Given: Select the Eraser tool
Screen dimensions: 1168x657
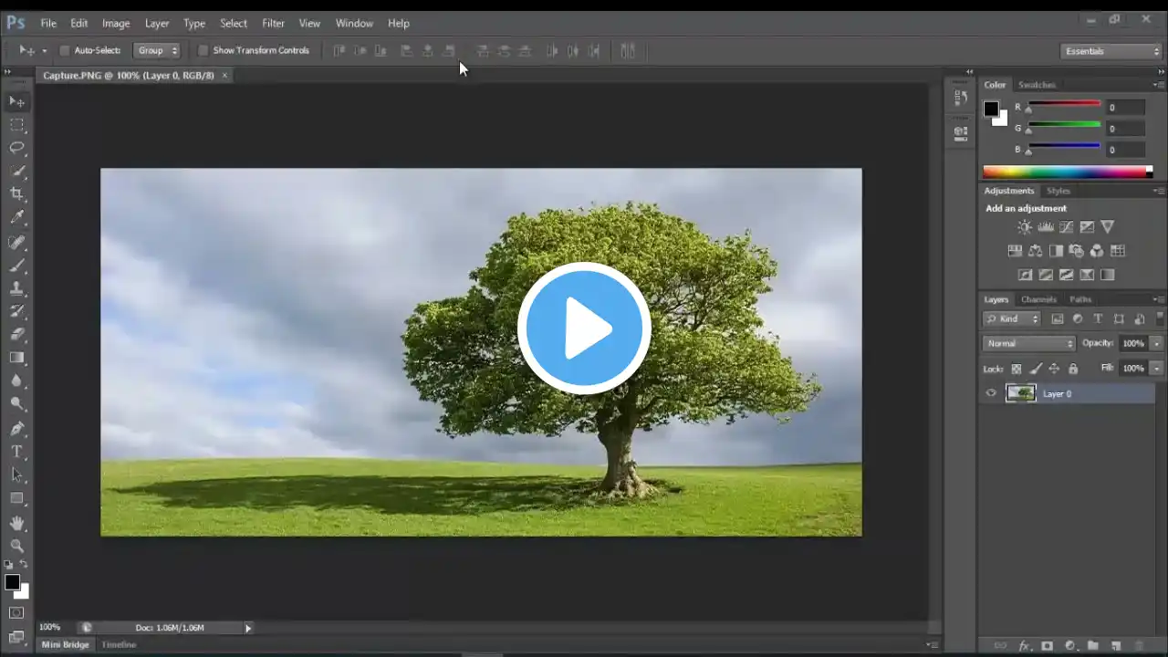Looking at the screenshot, I should (16, 335).
